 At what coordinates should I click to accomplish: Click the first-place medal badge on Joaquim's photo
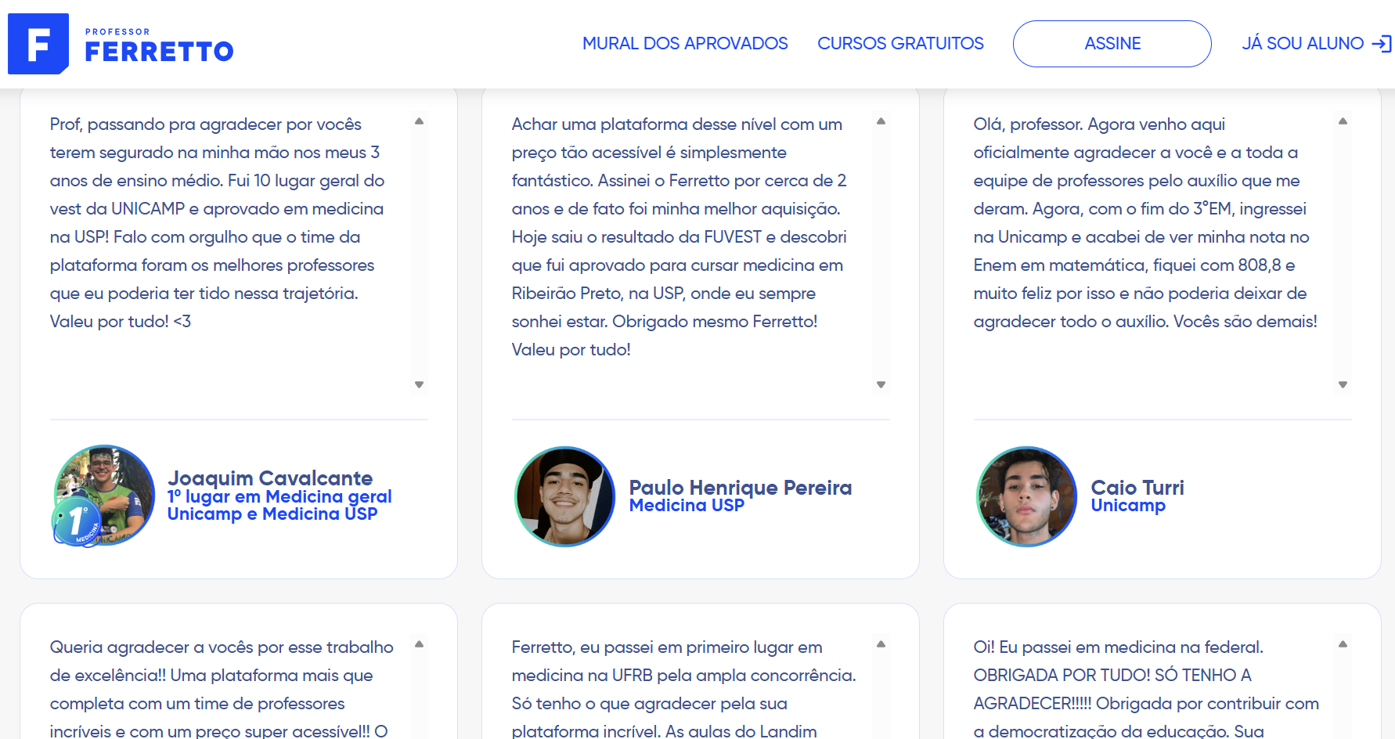coord(76,521)
